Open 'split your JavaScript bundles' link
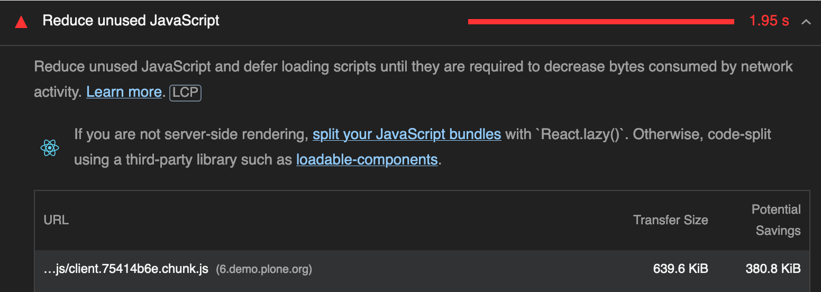 406,134
